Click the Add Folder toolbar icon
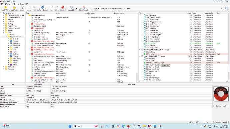230x129 pixels. 6,8
